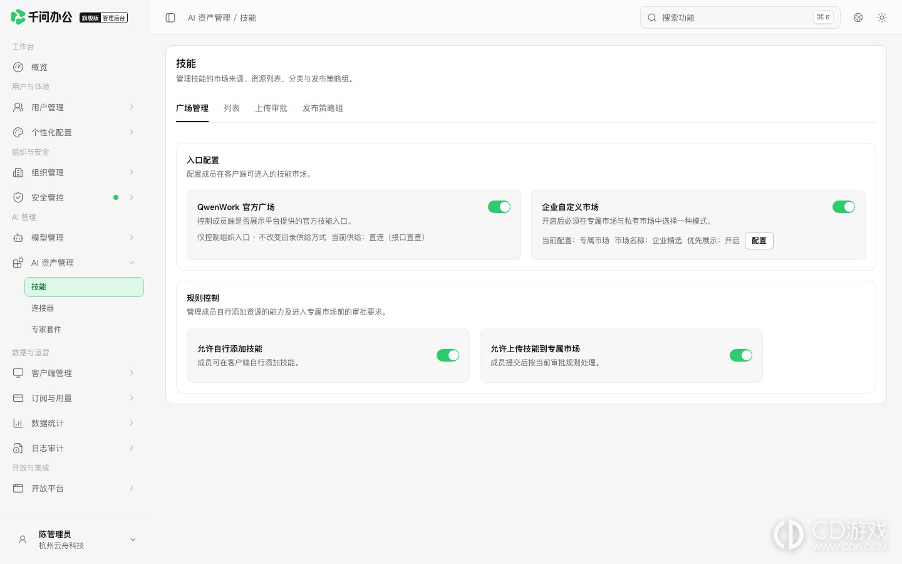This screenshot has width=902, height=564.
Task: Expand the 用户管理 chevron
Action: tap(132, 107)
